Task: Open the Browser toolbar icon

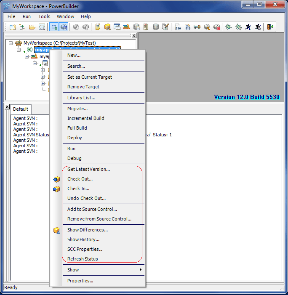Action: click(107, 27)
